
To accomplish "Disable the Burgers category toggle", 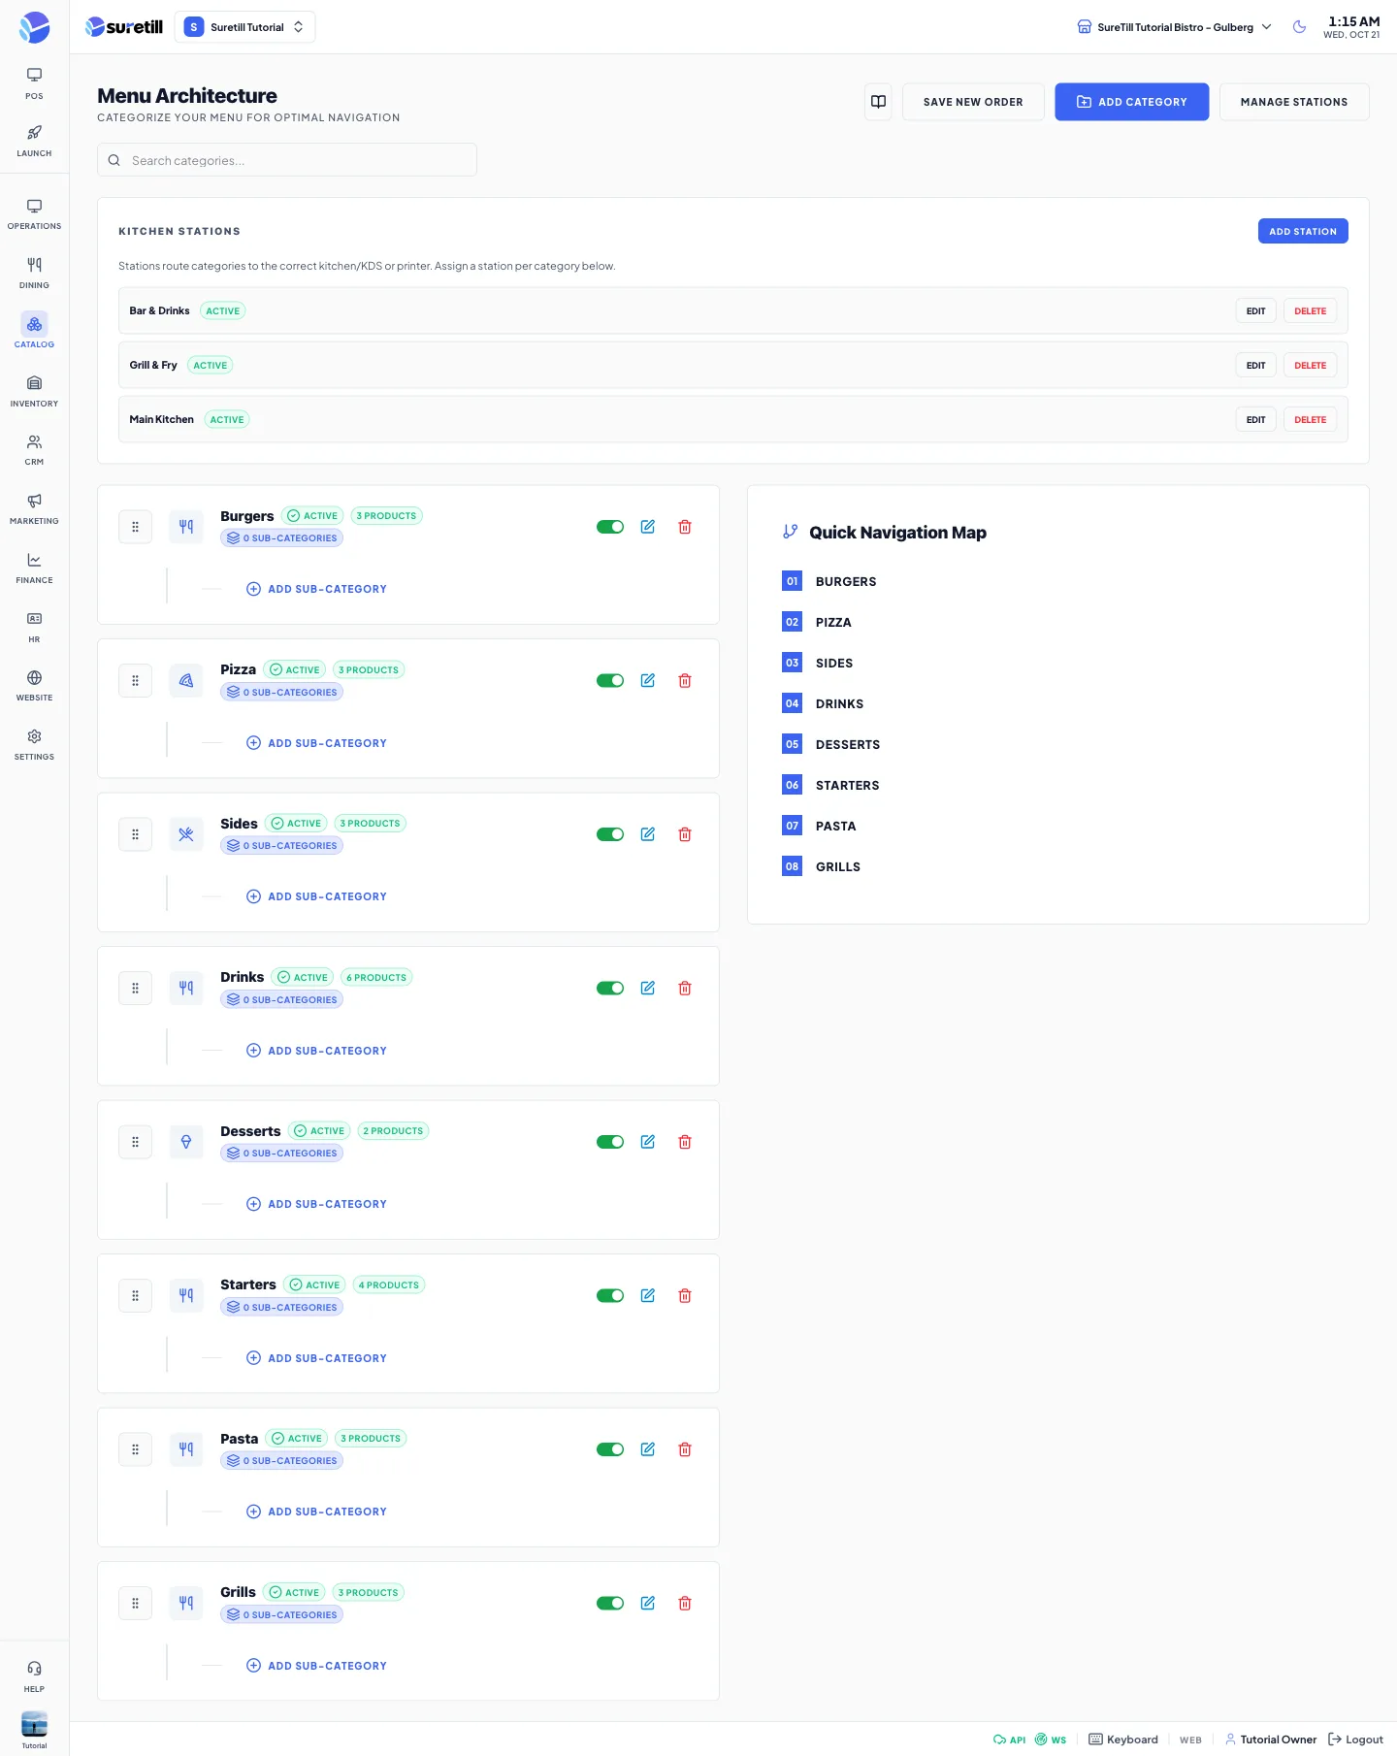I will [610, 527].
